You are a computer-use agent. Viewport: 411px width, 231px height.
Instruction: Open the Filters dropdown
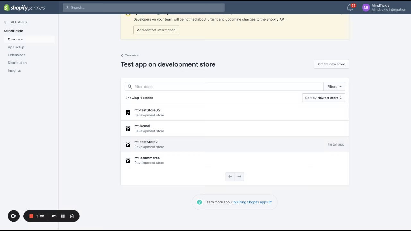coord(334,87)
